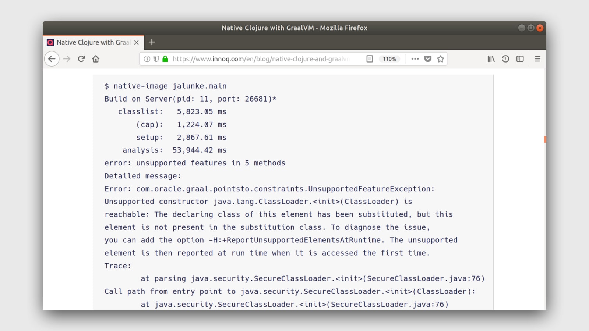589x331 pixels.
Task: Minimize the Firefox window
Action: pyautogui.click(x=522, y=28)
